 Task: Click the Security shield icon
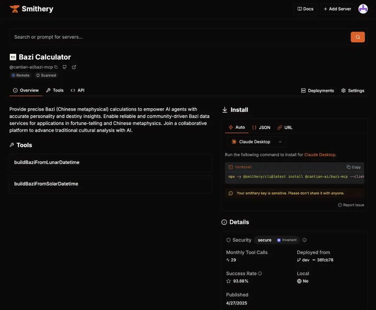pyautogui.click(x=228, y=240)
